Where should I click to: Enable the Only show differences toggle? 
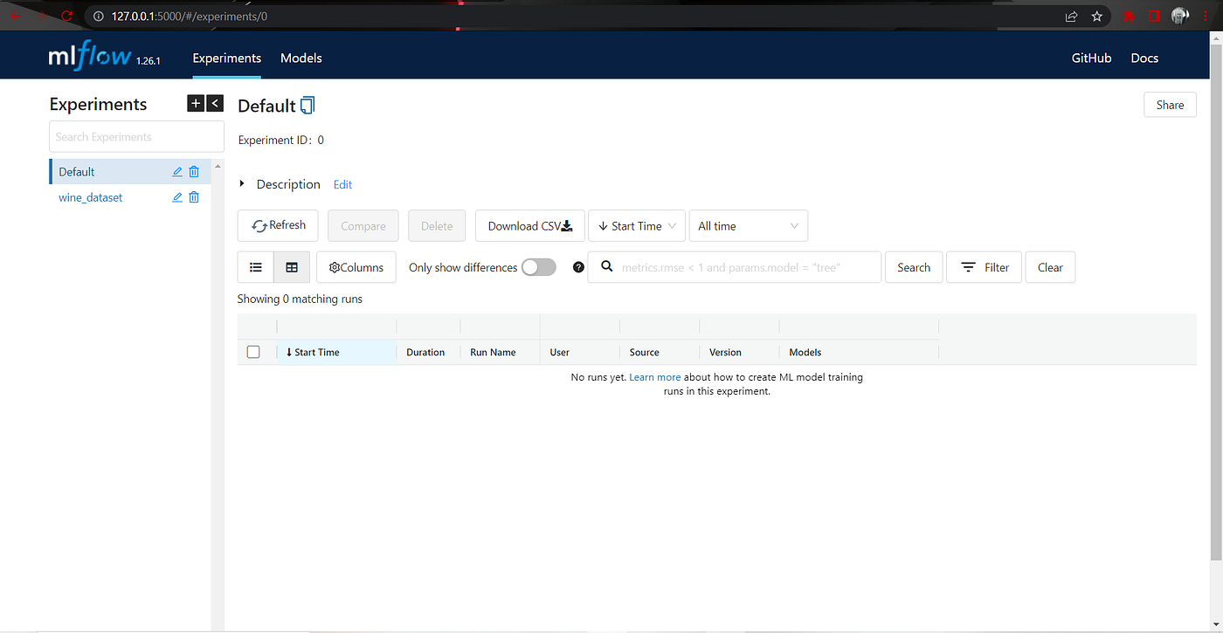(x=538, y=266)
